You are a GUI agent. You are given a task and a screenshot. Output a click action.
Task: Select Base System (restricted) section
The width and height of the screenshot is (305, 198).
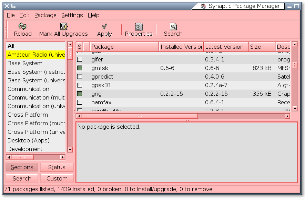click(36, 72)
